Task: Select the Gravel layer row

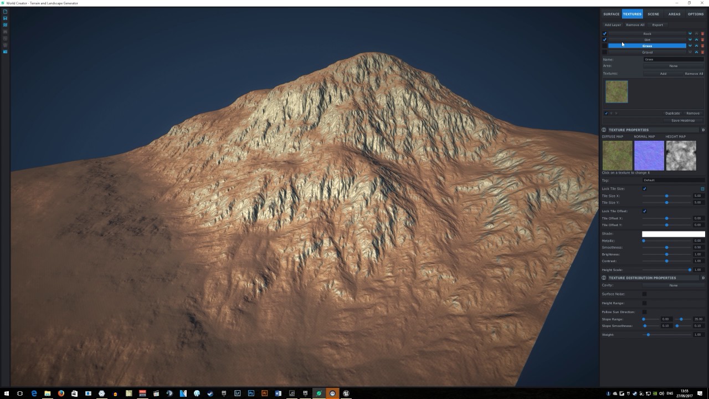Action: pos(647,52)
